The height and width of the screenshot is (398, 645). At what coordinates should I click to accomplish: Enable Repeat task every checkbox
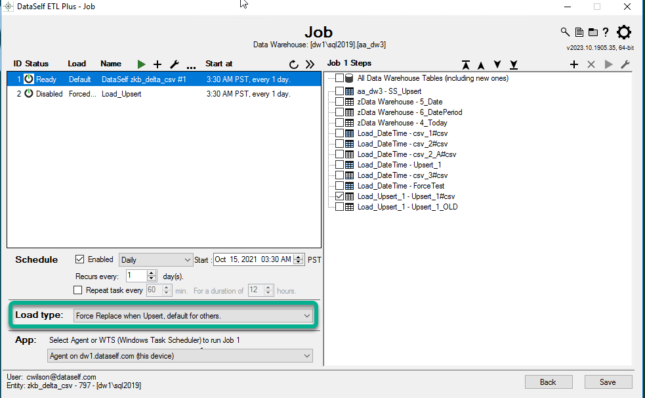pyautogui.click(x=78, y=290)
